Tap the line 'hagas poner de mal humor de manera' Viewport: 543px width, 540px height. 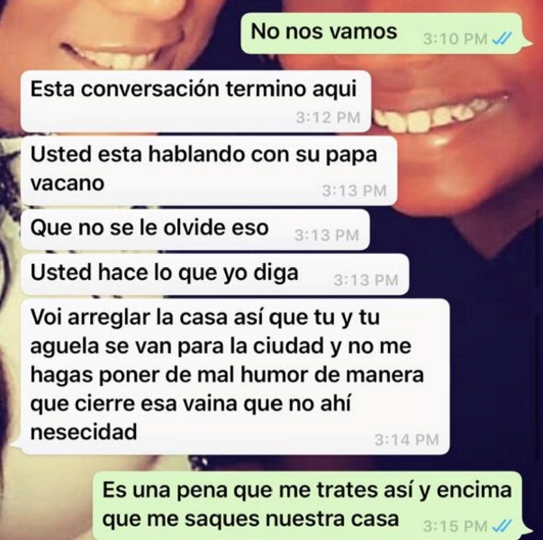[227, 376]
